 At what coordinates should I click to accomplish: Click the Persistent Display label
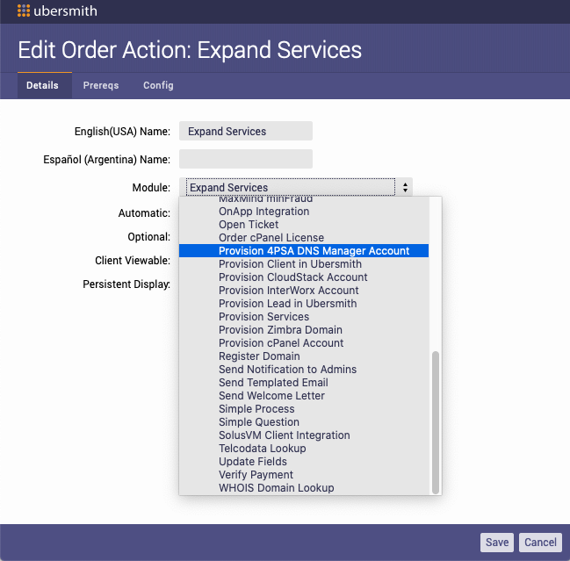tap(126, 284)
